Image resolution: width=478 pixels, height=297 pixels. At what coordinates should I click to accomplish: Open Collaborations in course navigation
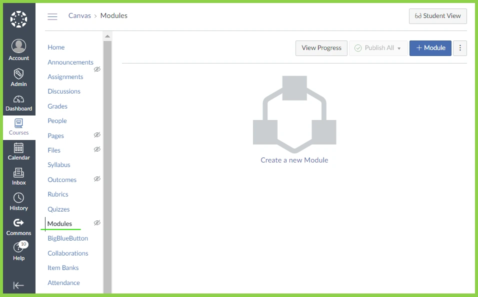[67, 253]
